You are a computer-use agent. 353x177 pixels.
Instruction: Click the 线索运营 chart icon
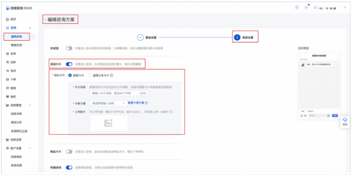coord(8,139)
